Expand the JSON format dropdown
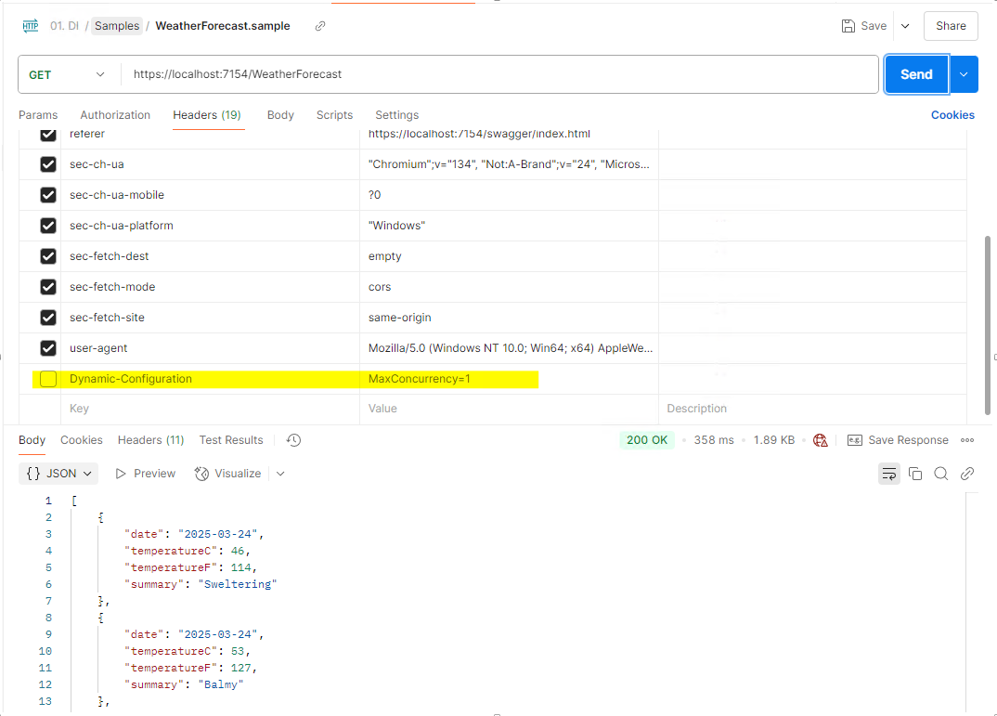 pos(60,474)
